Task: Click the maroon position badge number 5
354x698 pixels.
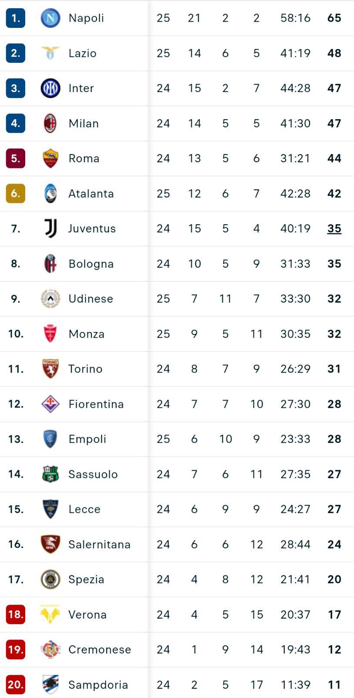Action: coord(16,158)
